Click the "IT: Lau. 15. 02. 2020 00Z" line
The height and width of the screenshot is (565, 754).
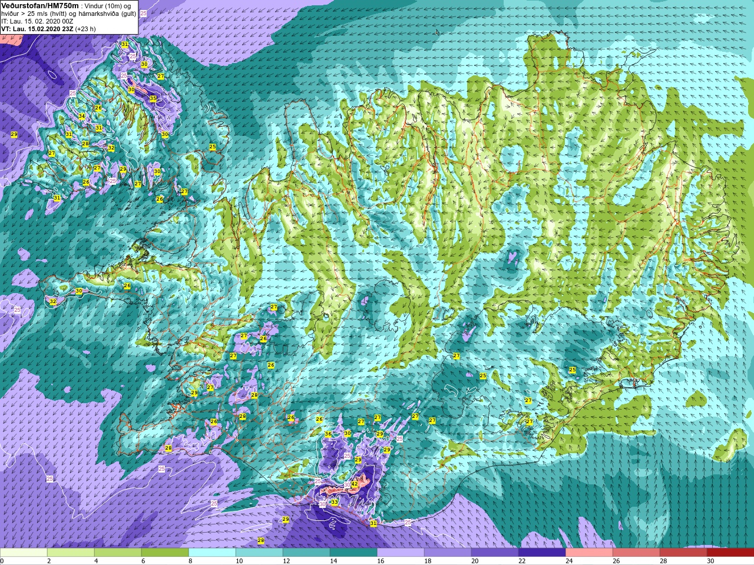pos(37,21)
